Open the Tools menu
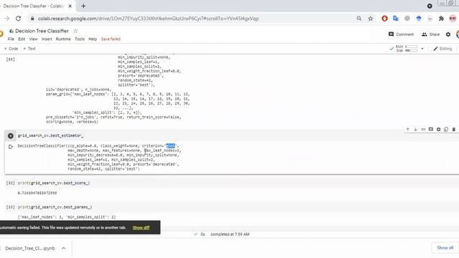 [x=80, y=39]
